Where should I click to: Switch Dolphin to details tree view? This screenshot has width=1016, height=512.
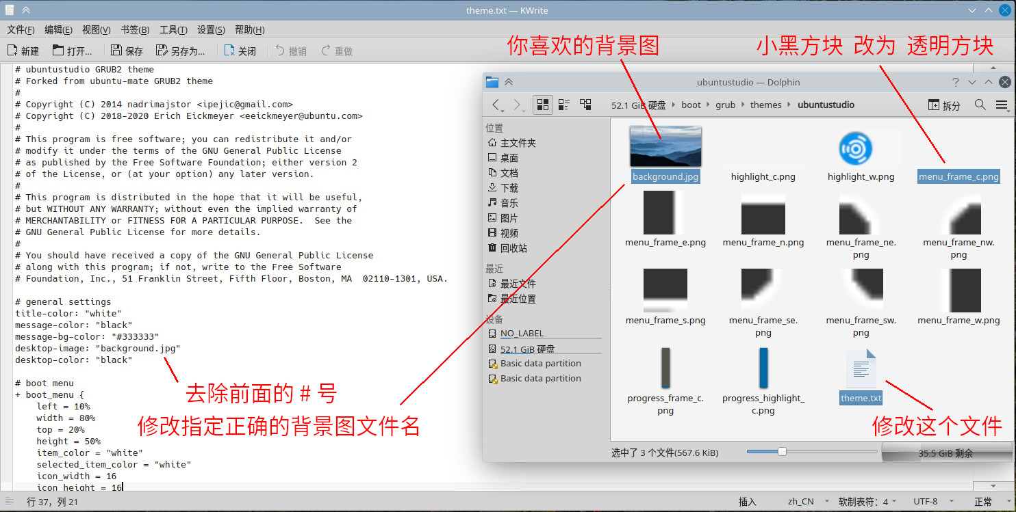click(585, 105)
